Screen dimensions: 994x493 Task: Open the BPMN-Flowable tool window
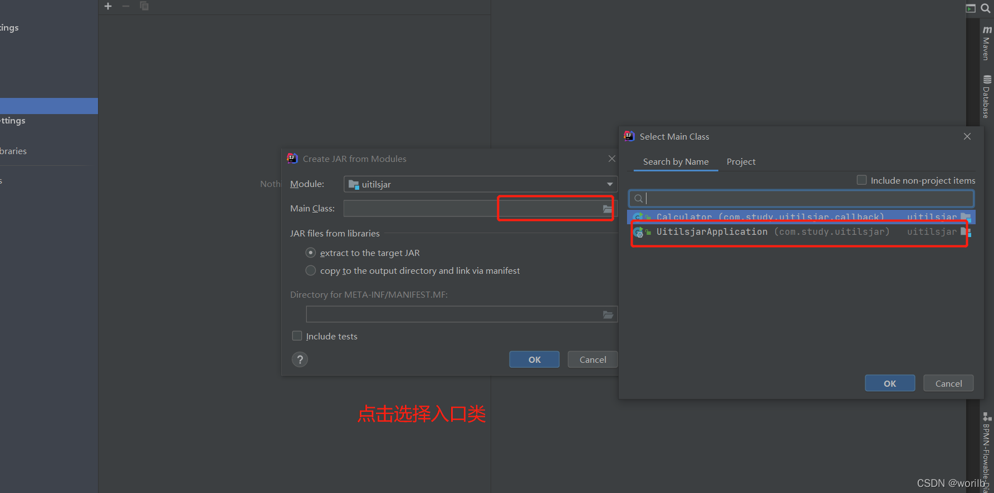[986, 452]
